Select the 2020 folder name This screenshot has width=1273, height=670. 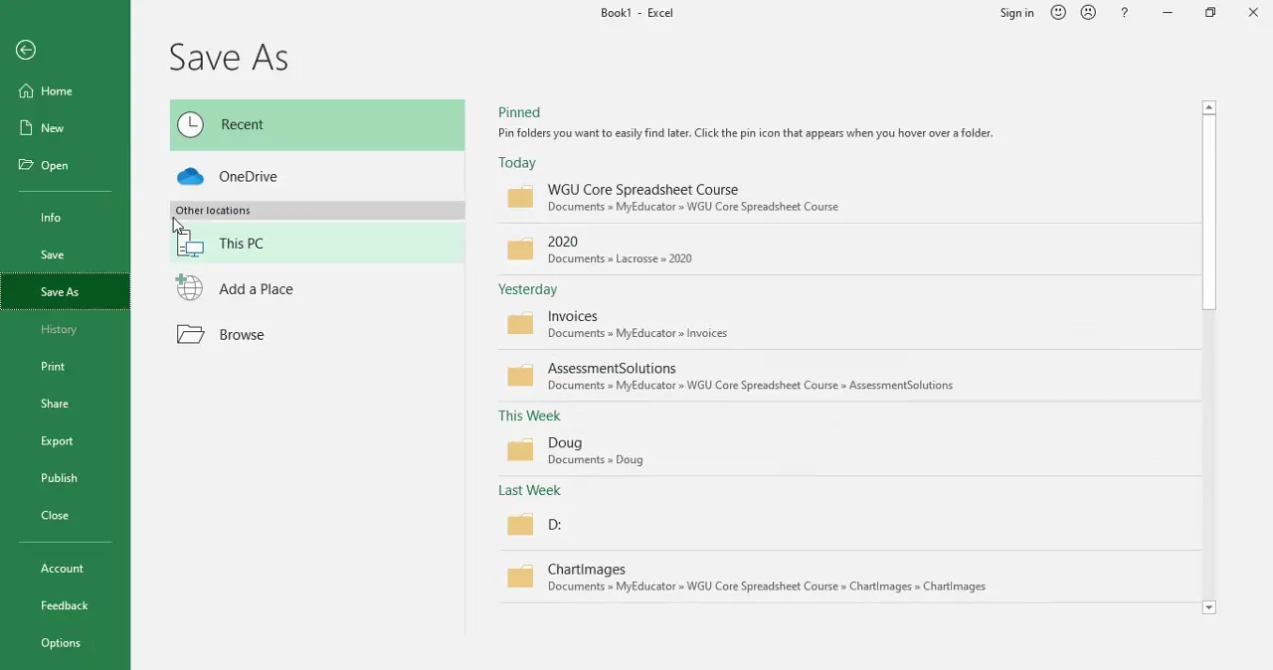562,242
